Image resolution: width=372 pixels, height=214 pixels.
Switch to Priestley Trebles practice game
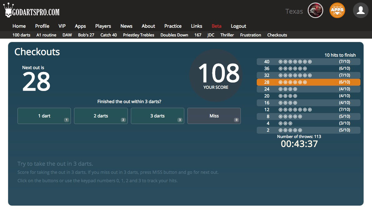(x=138, y=35)
